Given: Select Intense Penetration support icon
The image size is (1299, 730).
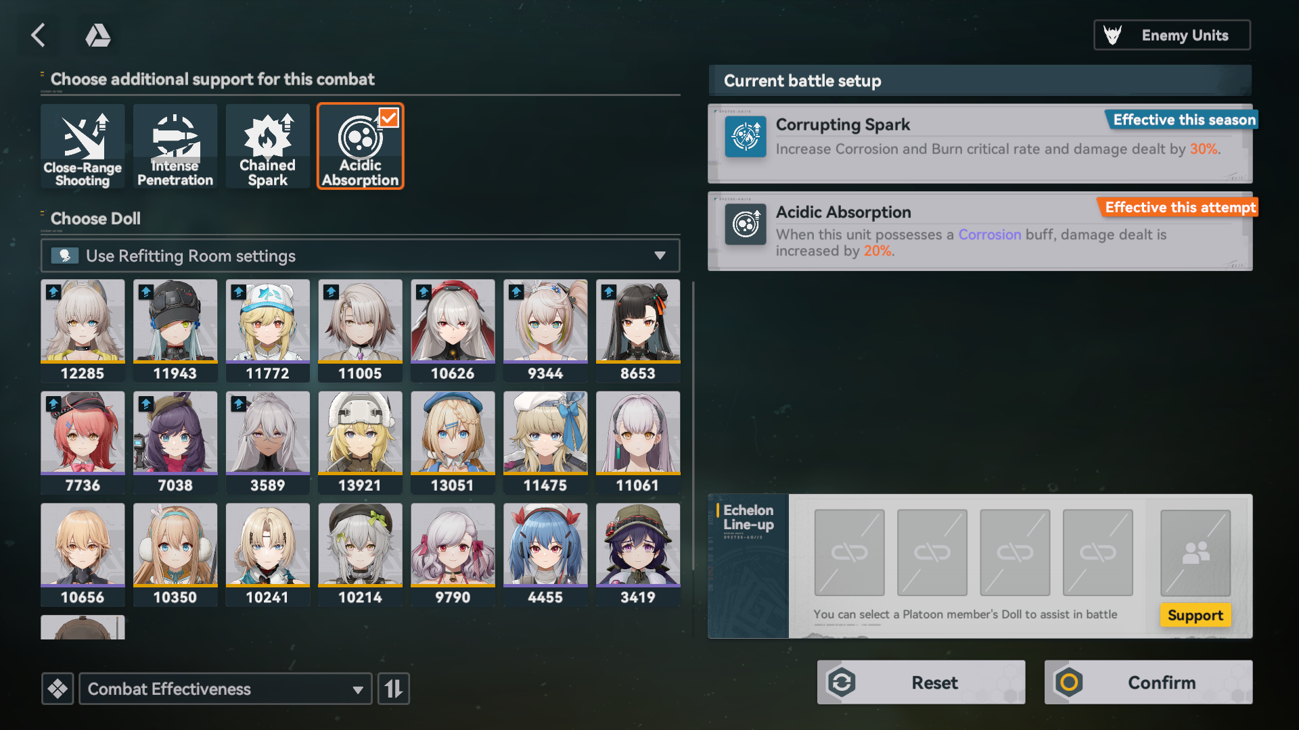Looking at the screenshot, I should [175, 146].
